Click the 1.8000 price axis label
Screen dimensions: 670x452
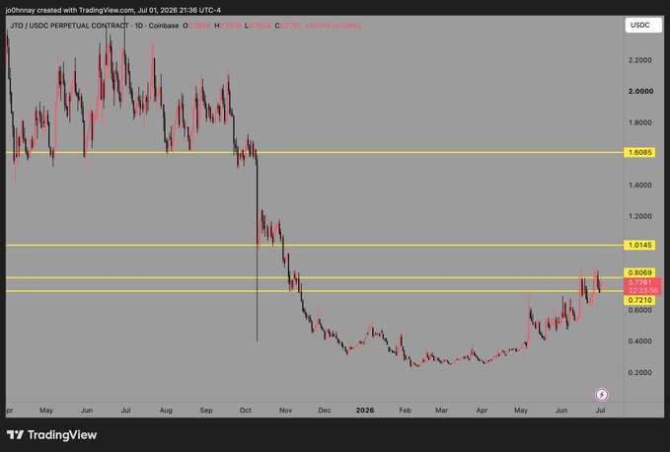click(x=639, y=122)
